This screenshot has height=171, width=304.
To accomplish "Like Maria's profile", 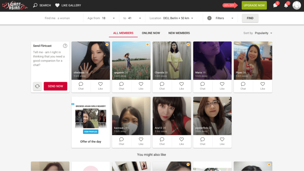I will coord(222,86).
